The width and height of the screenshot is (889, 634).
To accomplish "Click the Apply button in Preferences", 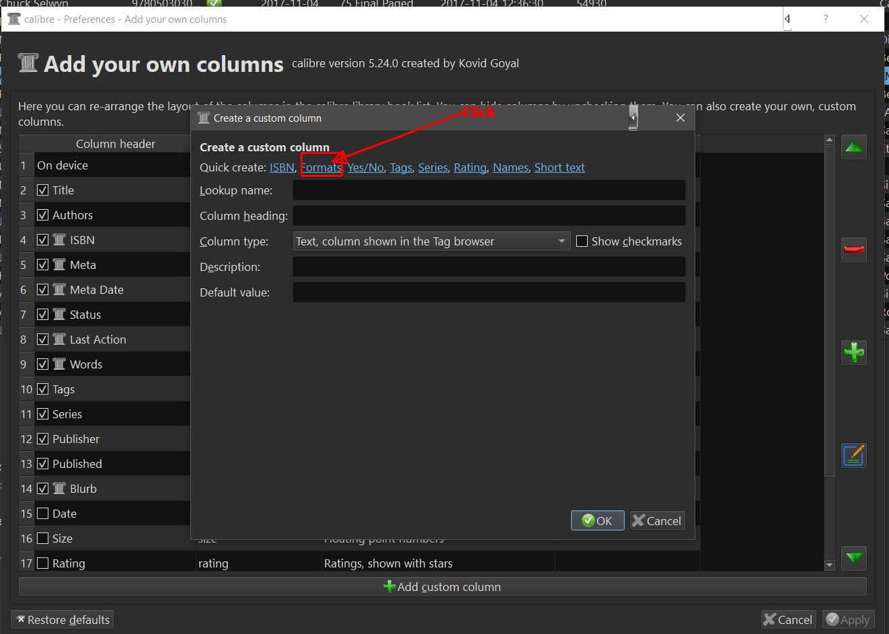I will click(x=848, y=619).
